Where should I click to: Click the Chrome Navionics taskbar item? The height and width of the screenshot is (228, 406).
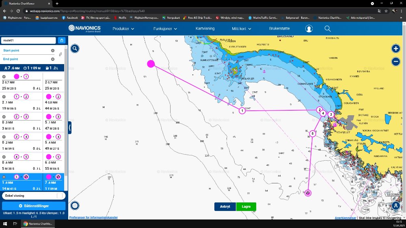38,224
